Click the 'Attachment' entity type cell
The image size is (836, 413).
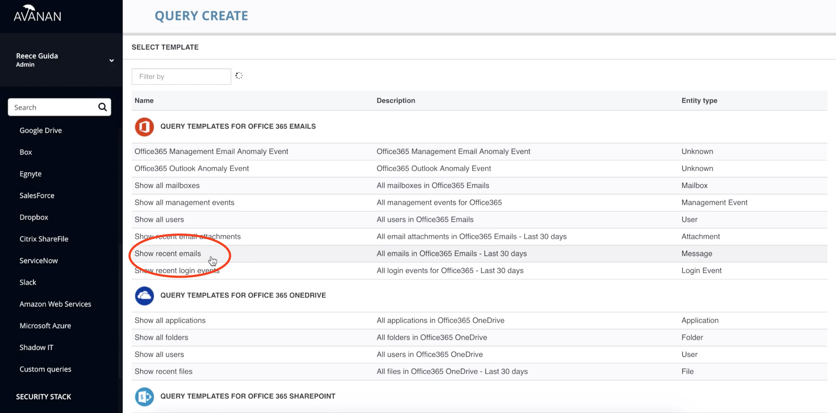(x=700, y=237)
